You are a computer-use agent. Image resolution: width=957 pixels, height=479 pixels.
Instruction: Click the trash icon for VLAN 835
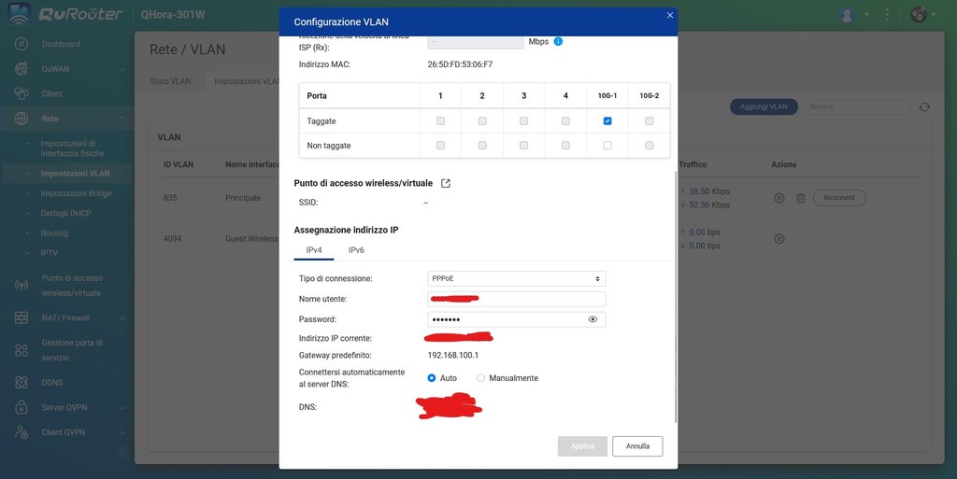801,198
